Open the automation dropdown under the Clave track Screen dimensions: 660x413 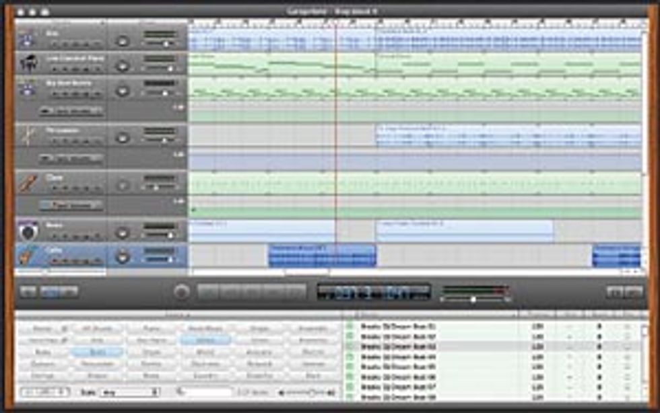coord(71,206)
